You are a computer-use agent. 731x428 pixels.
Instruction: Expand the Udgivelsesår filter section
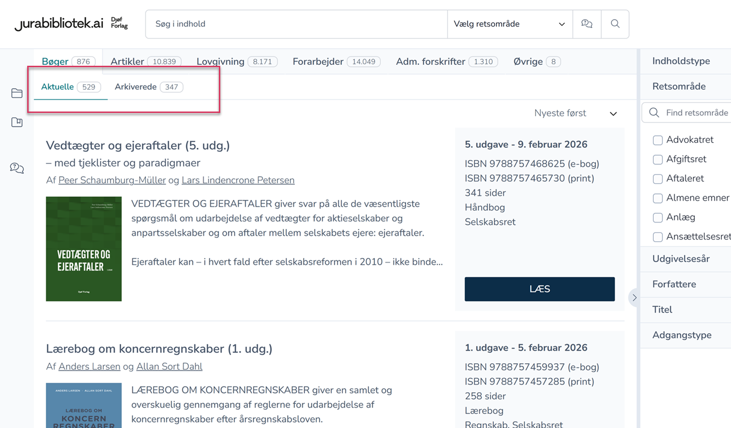681,259
